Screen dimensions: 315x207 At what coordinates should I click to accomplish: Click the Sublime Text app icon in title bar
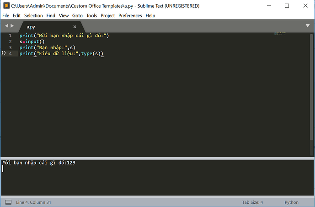[5, 5]
